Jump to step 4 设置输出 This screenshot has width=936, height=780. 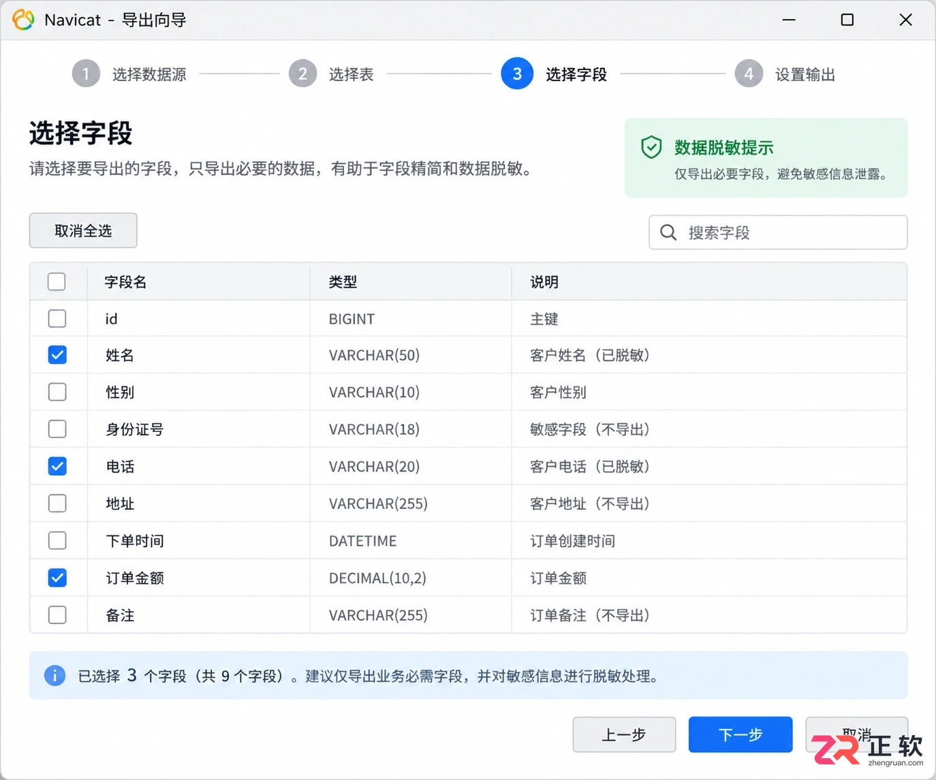click(x=785, y=74)
